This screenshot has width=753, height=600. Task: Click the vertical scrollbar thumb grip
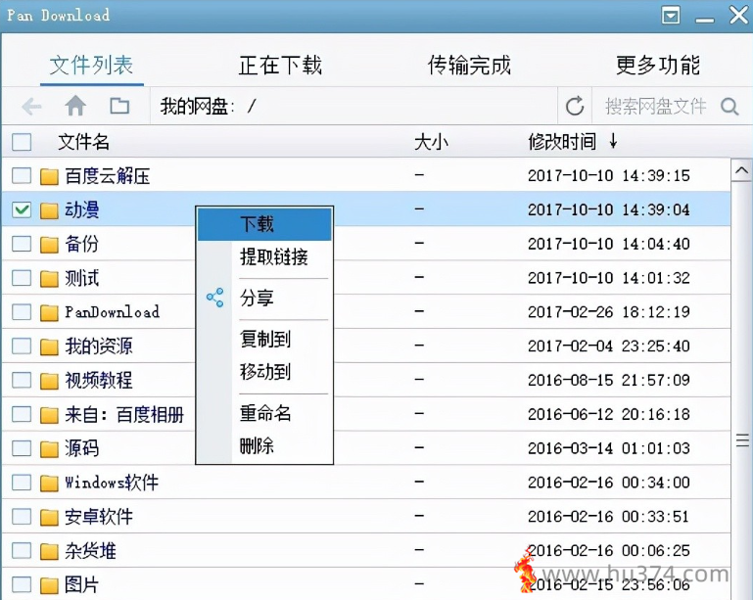[x=742, y=440]
